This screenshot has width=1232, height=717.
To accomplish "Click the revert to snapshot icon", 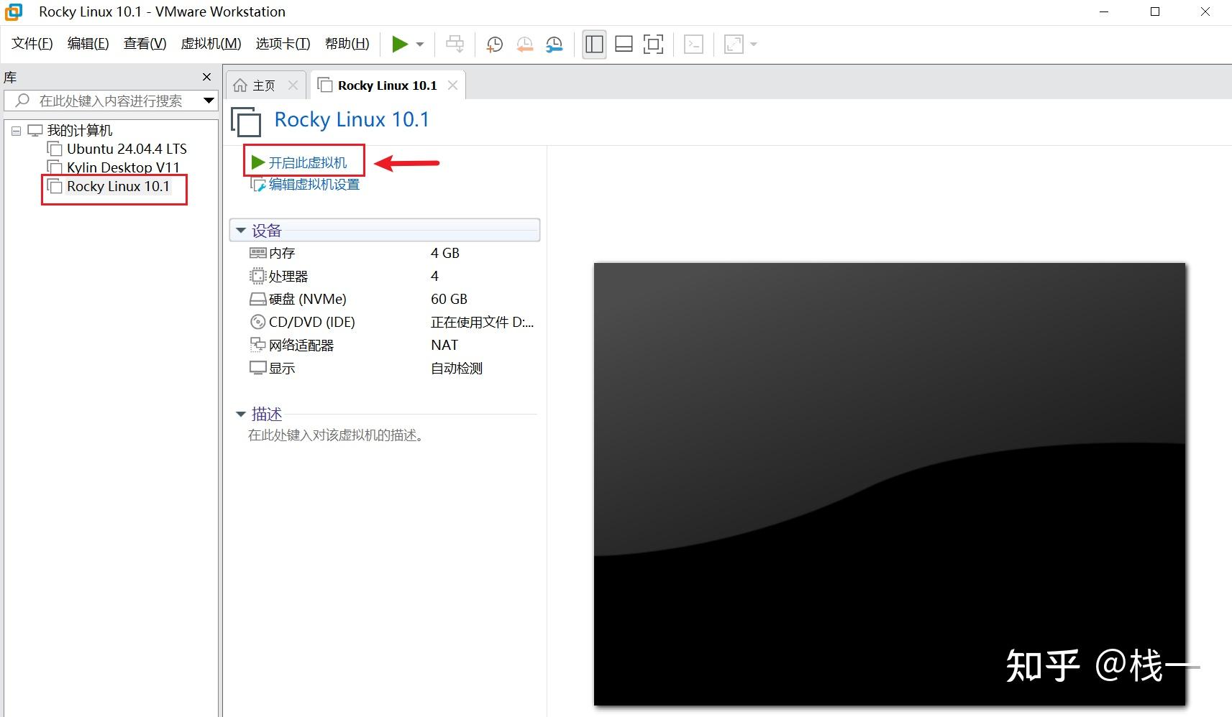I will coord(524,45).
